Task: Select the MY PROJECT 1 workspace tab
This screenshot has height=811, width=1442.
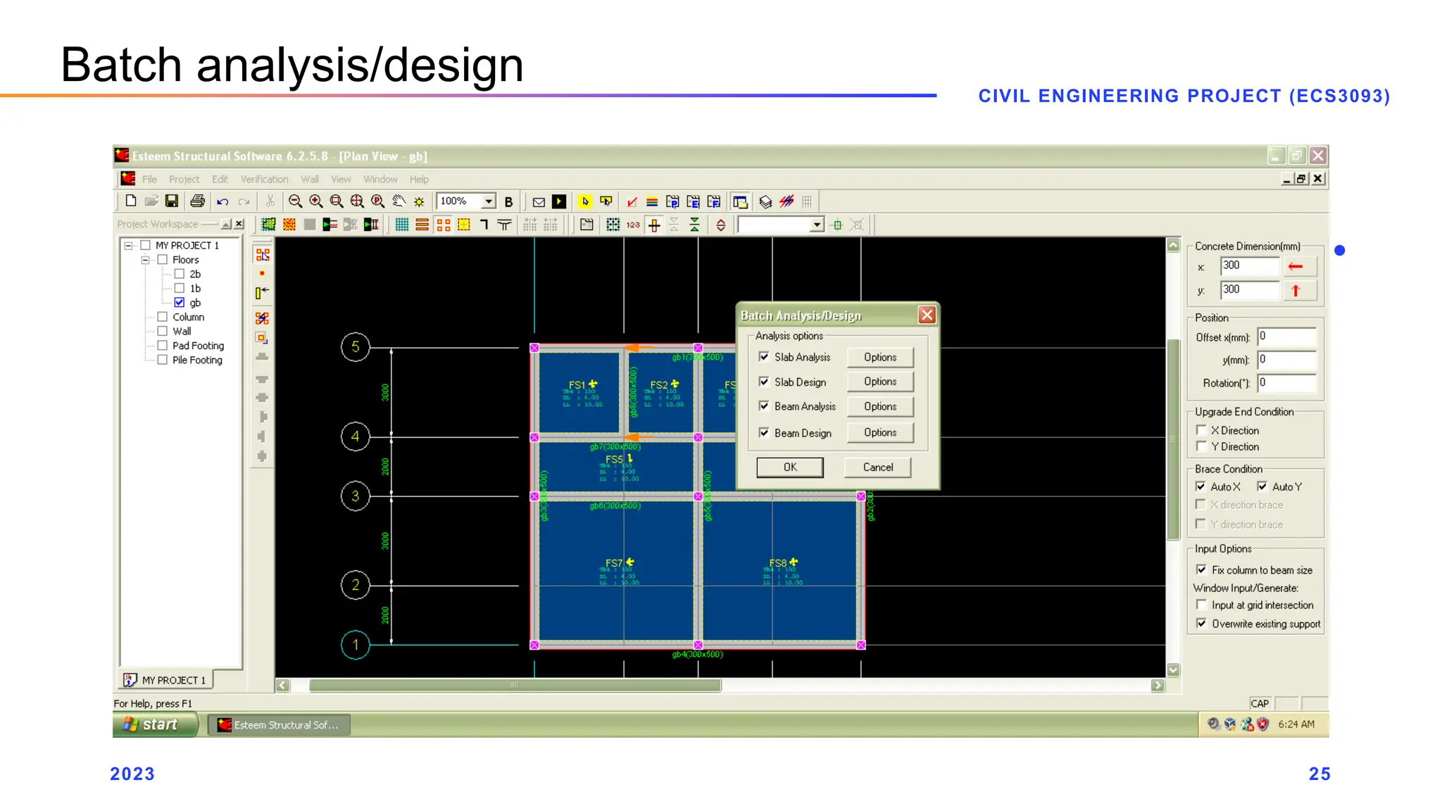Action: pyautogui.click(x=167, y=680)
